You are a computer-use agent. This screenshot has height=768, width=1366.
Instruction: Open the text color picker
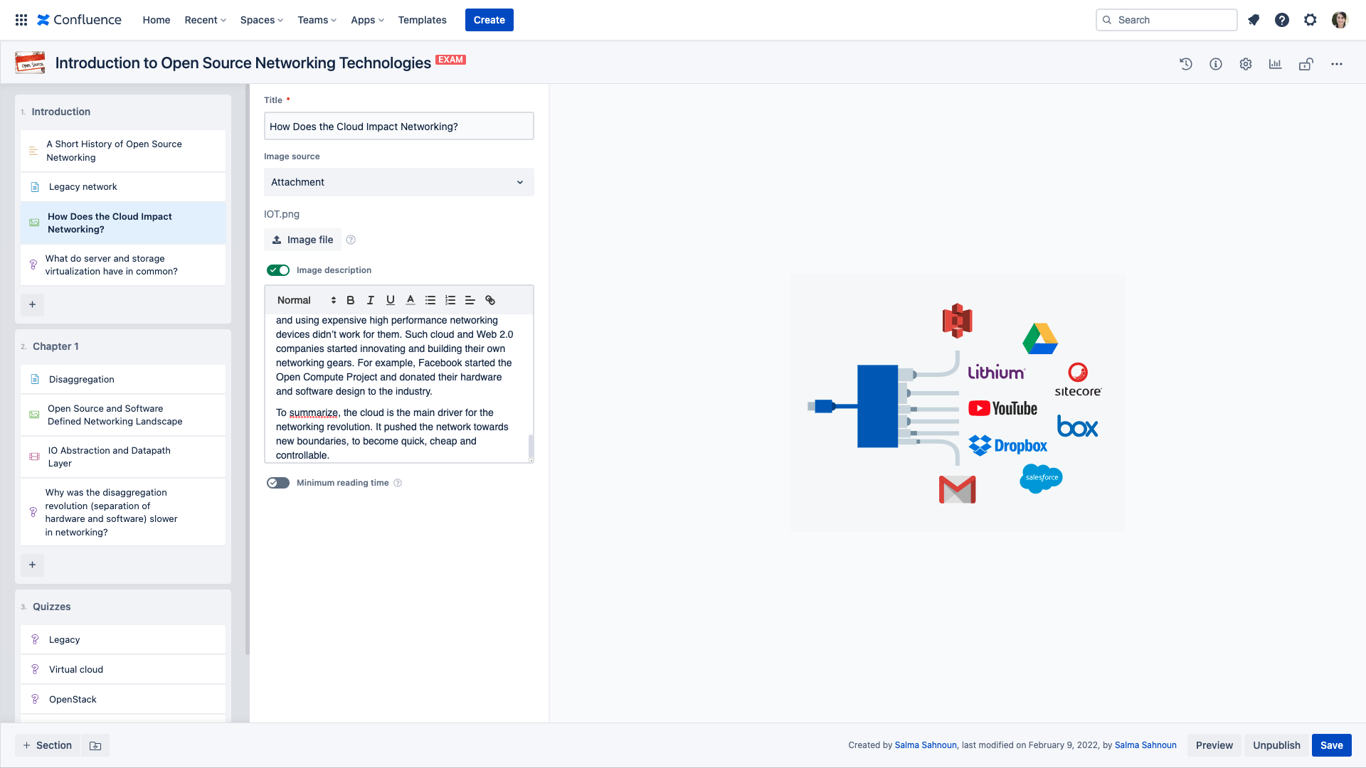(x=411, y=300)
